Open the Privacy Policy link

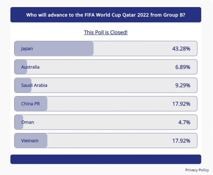coord(197,170)
